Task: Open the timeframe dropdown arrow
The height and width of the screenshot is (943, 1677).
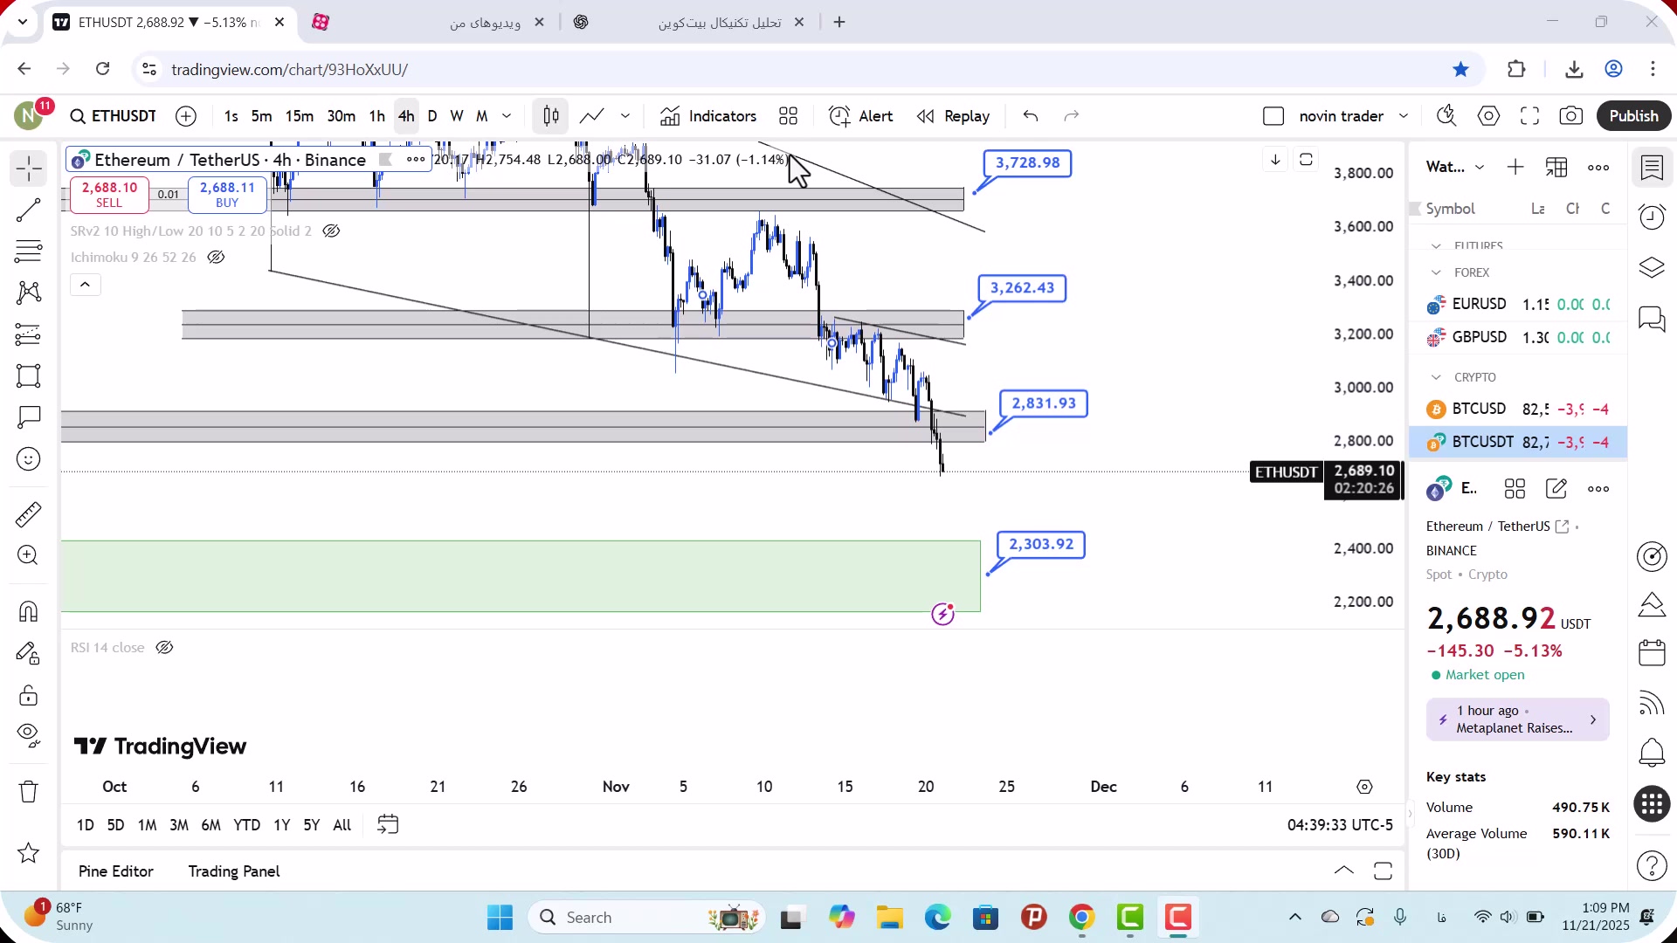Action: coord(507,116)
